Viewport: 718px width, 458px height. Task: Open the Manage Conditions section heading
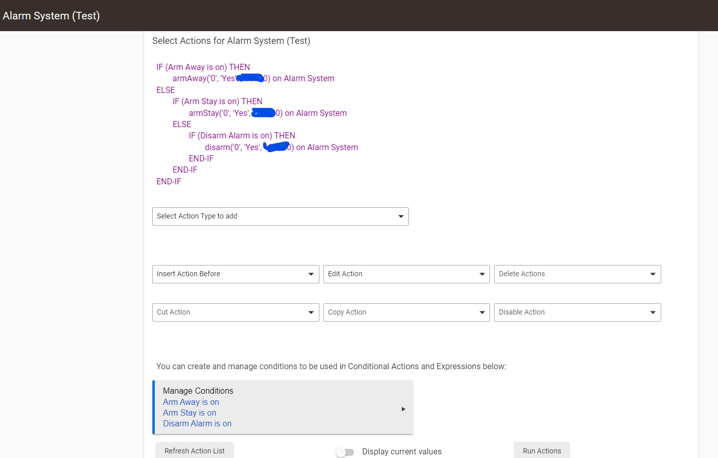pos(198,391)
